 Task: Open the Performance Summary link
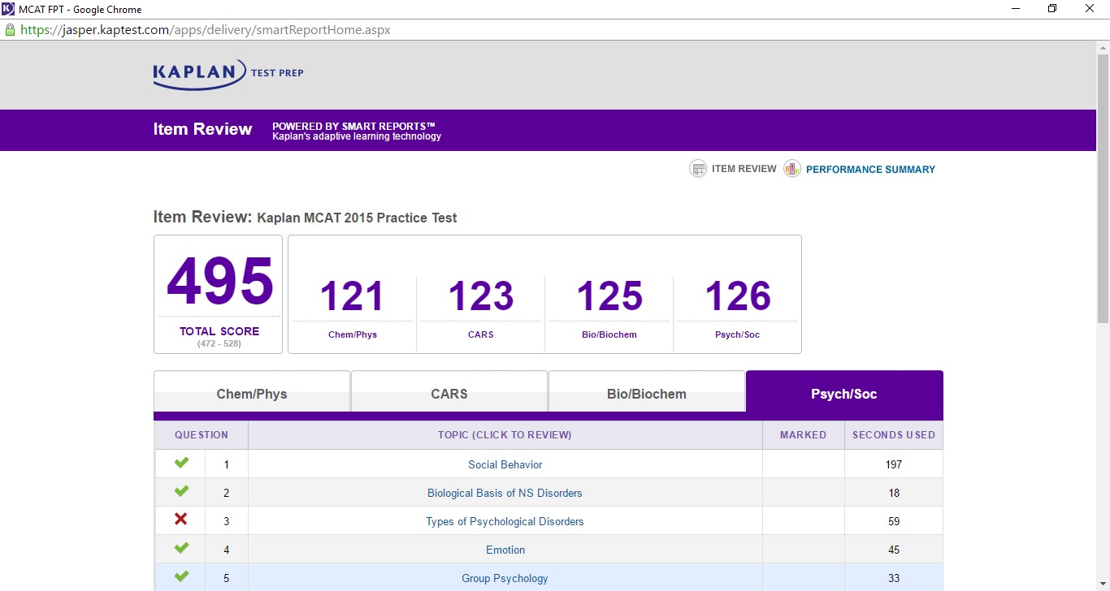[870, 170]
